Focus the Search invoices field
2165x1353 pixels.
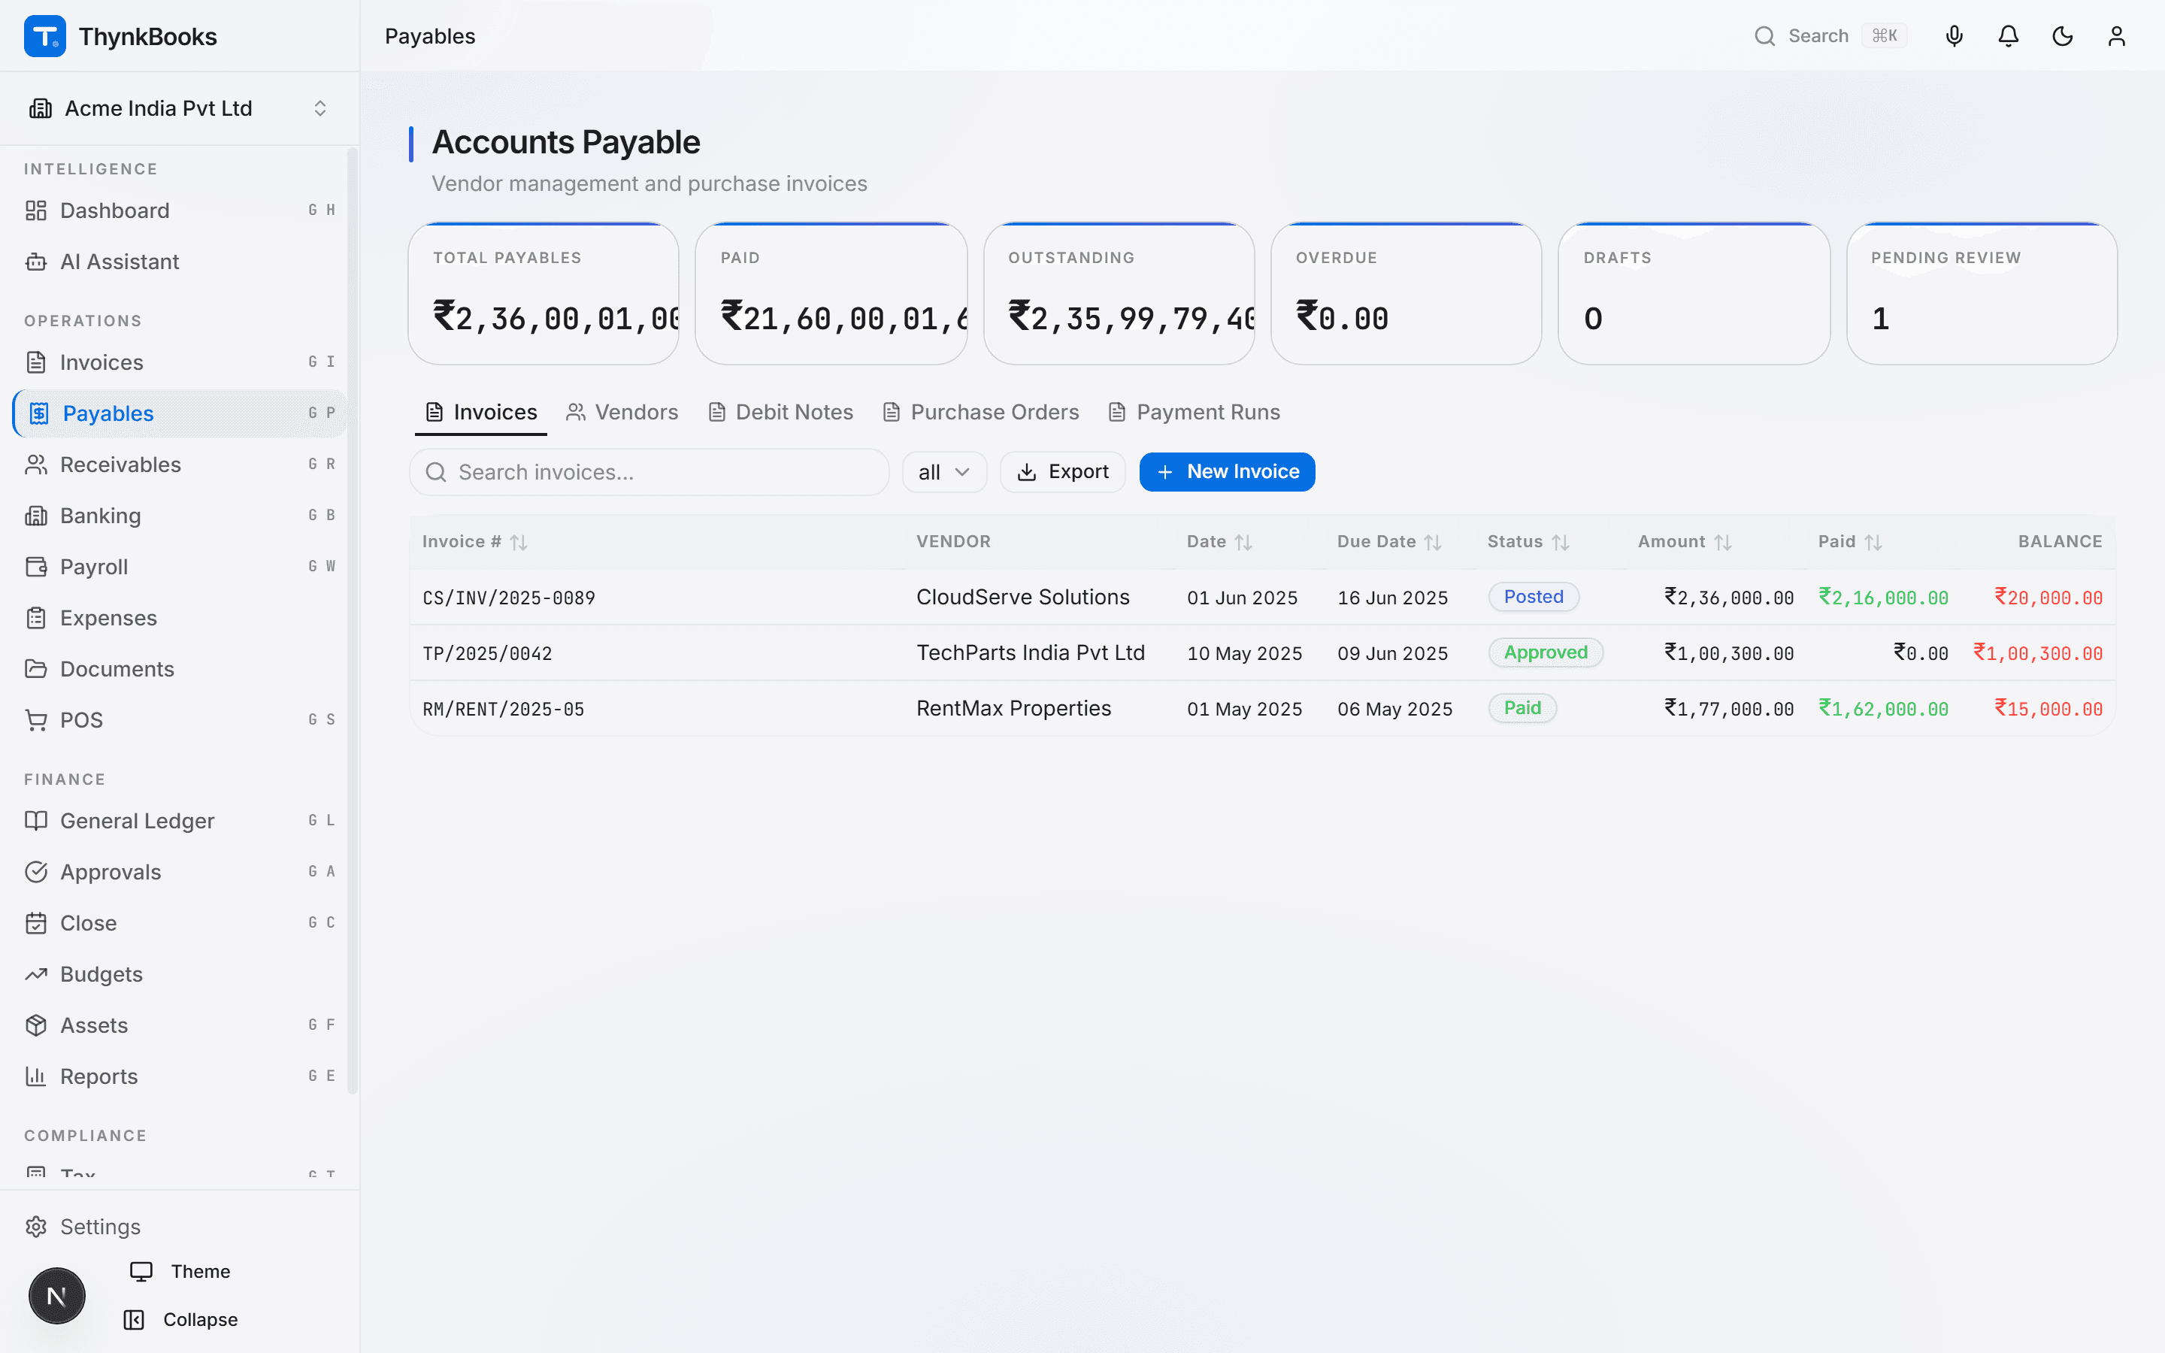649,471
